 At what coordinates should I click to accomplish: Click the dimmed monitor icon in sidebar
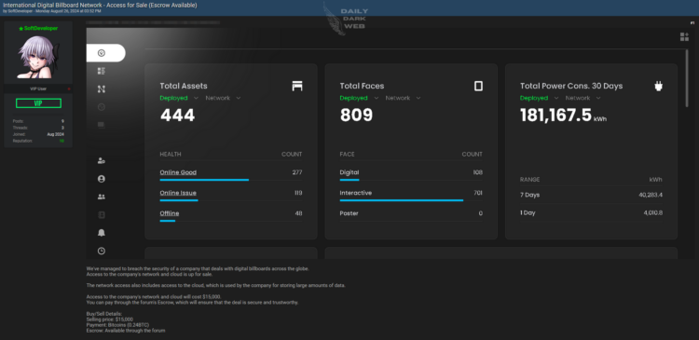[102, 125]
